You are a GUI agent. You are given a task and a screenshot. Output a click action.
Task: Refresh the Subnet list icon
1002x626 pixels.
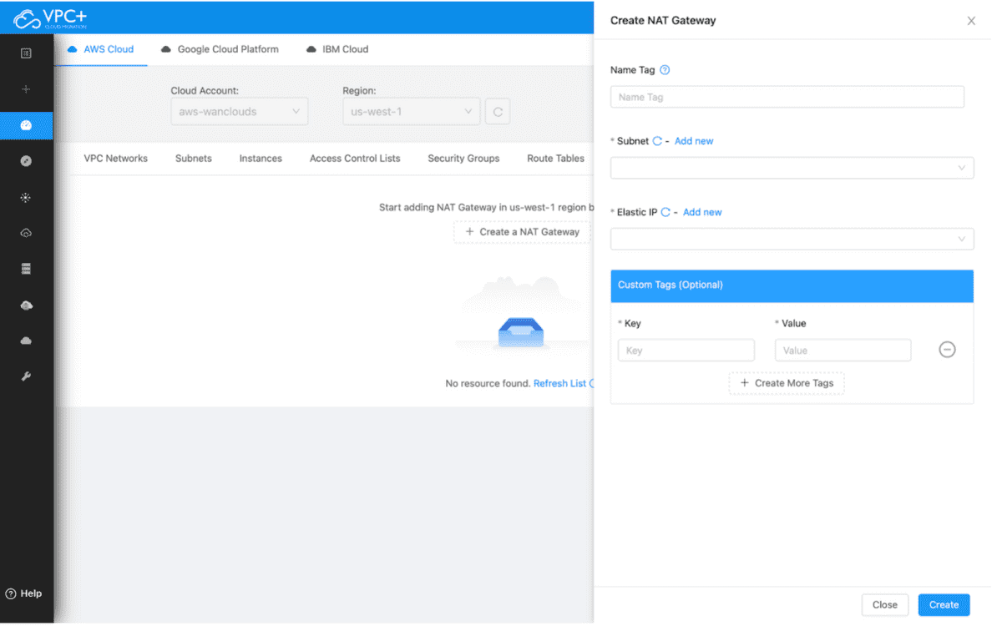point(657,141)
